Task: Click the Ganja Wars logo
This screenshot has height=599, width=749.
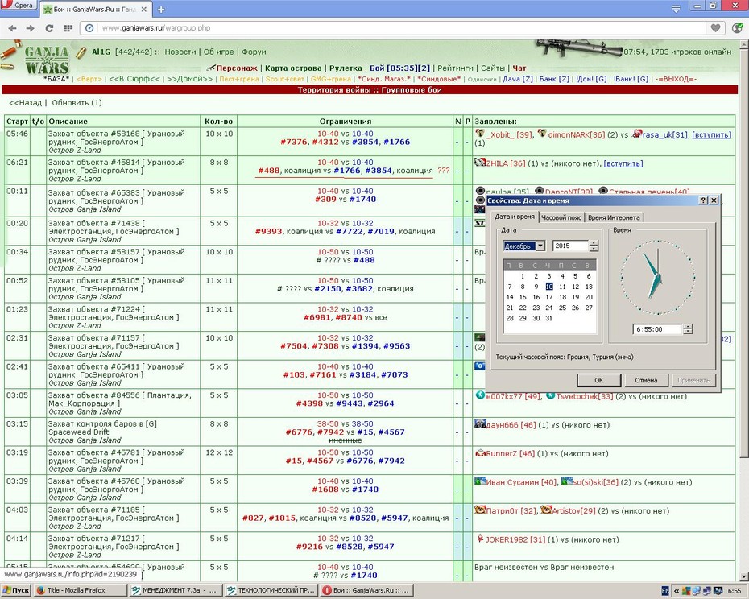Action: (x=47, y=60)
